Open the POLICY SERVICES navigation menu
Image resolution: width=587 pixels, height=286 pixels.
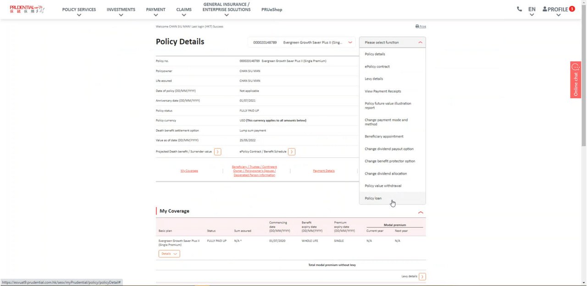tap(79, 10)
